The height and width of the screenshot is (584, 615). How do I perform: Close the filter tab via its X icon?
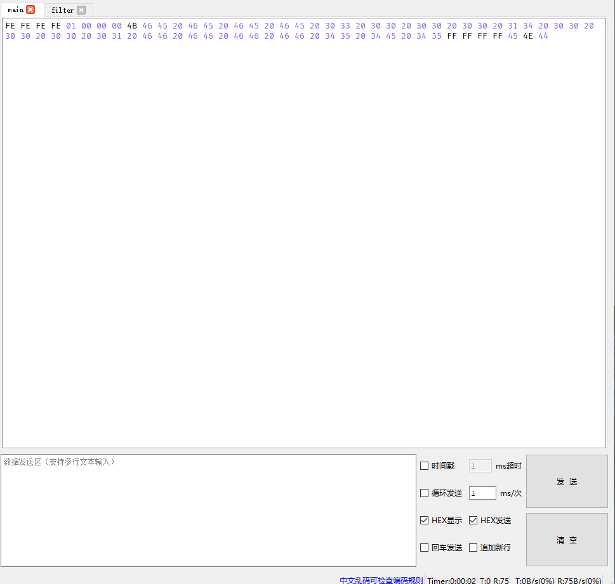click(x=81, y=10)
